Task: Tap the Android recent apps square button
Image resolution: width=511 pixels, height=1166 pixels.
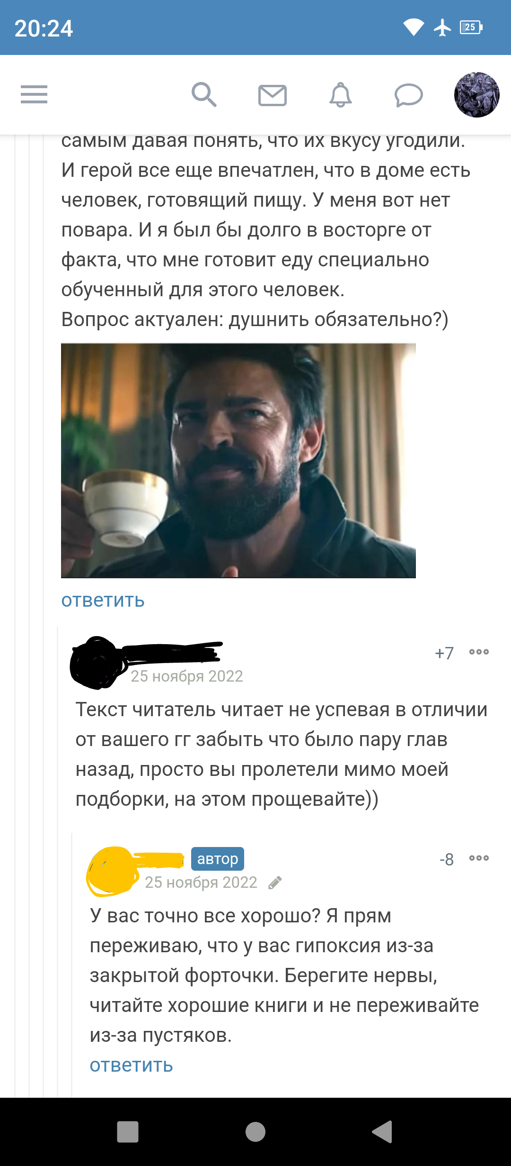Action: pos(128,1132)
